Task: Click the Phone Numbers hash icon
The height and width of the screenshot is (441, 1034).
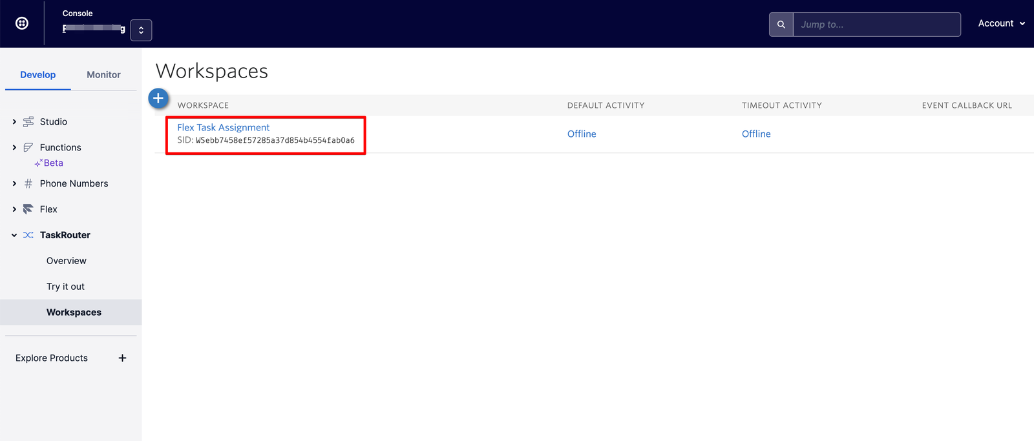Action: click(x=28, y=183)
